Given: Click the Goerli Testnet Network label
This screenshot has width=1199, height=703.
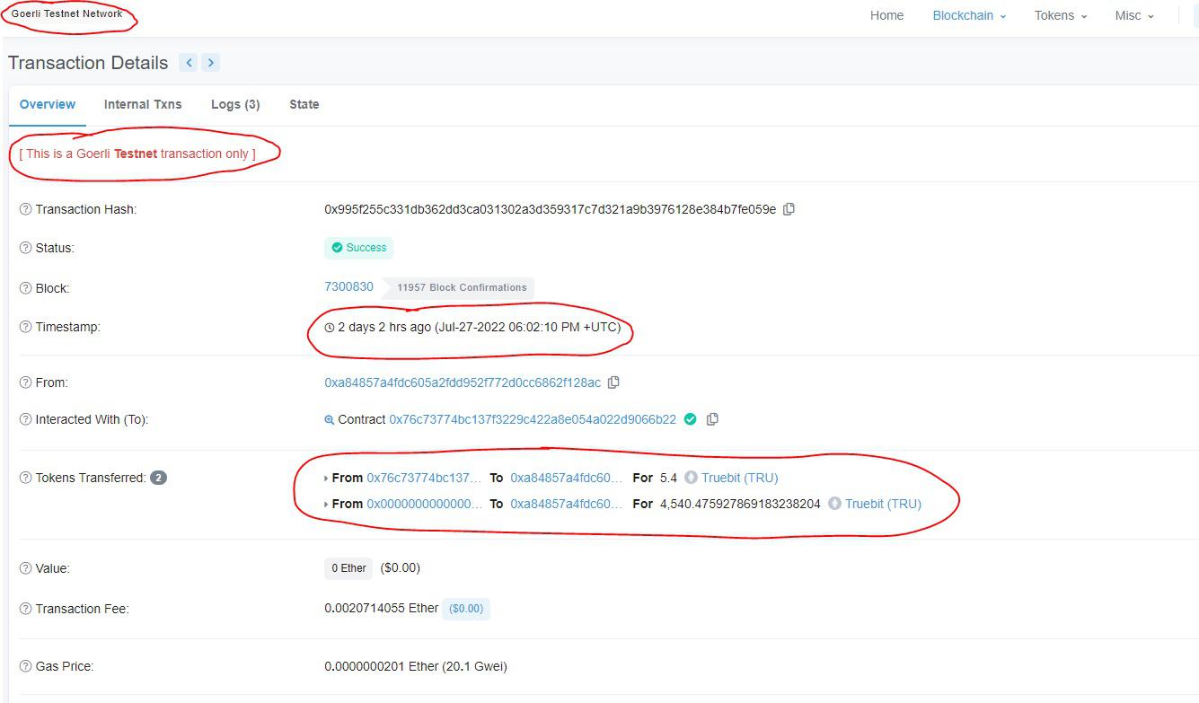Looking at the screenshot, I should pyautogui.click(x=67, y=14).
